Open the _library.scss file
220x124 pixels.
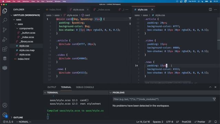pos(26,41)
